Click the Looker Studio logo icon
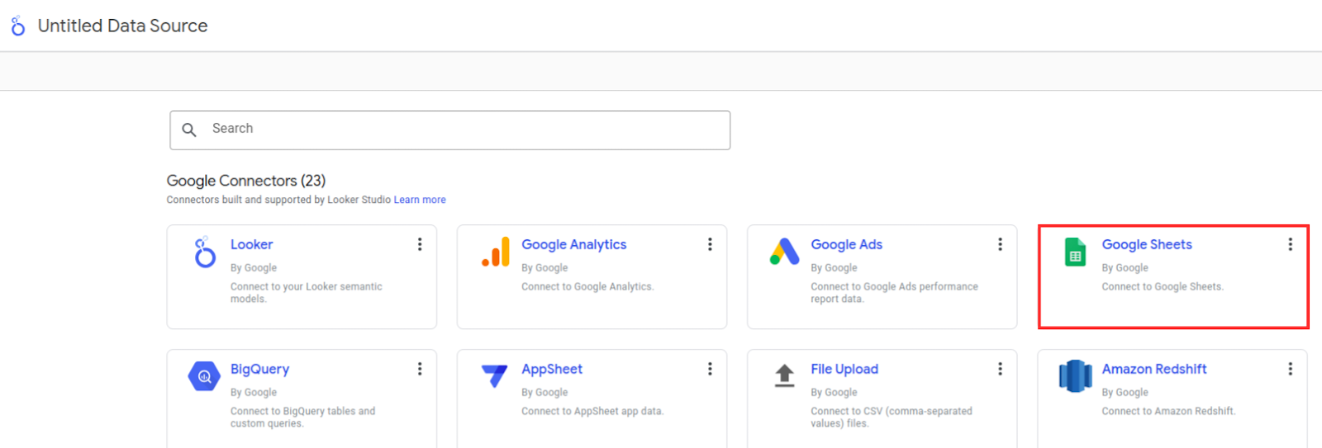This screenshot has height=448, width=1322. [x=17, y=26]
